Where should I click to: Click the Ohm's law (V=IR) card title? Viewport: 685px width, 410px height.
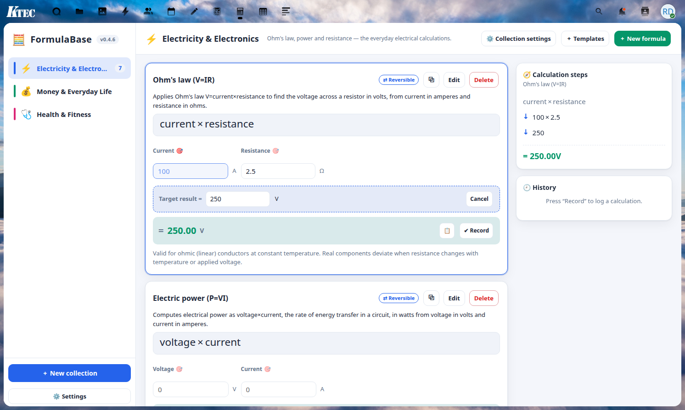184,80
